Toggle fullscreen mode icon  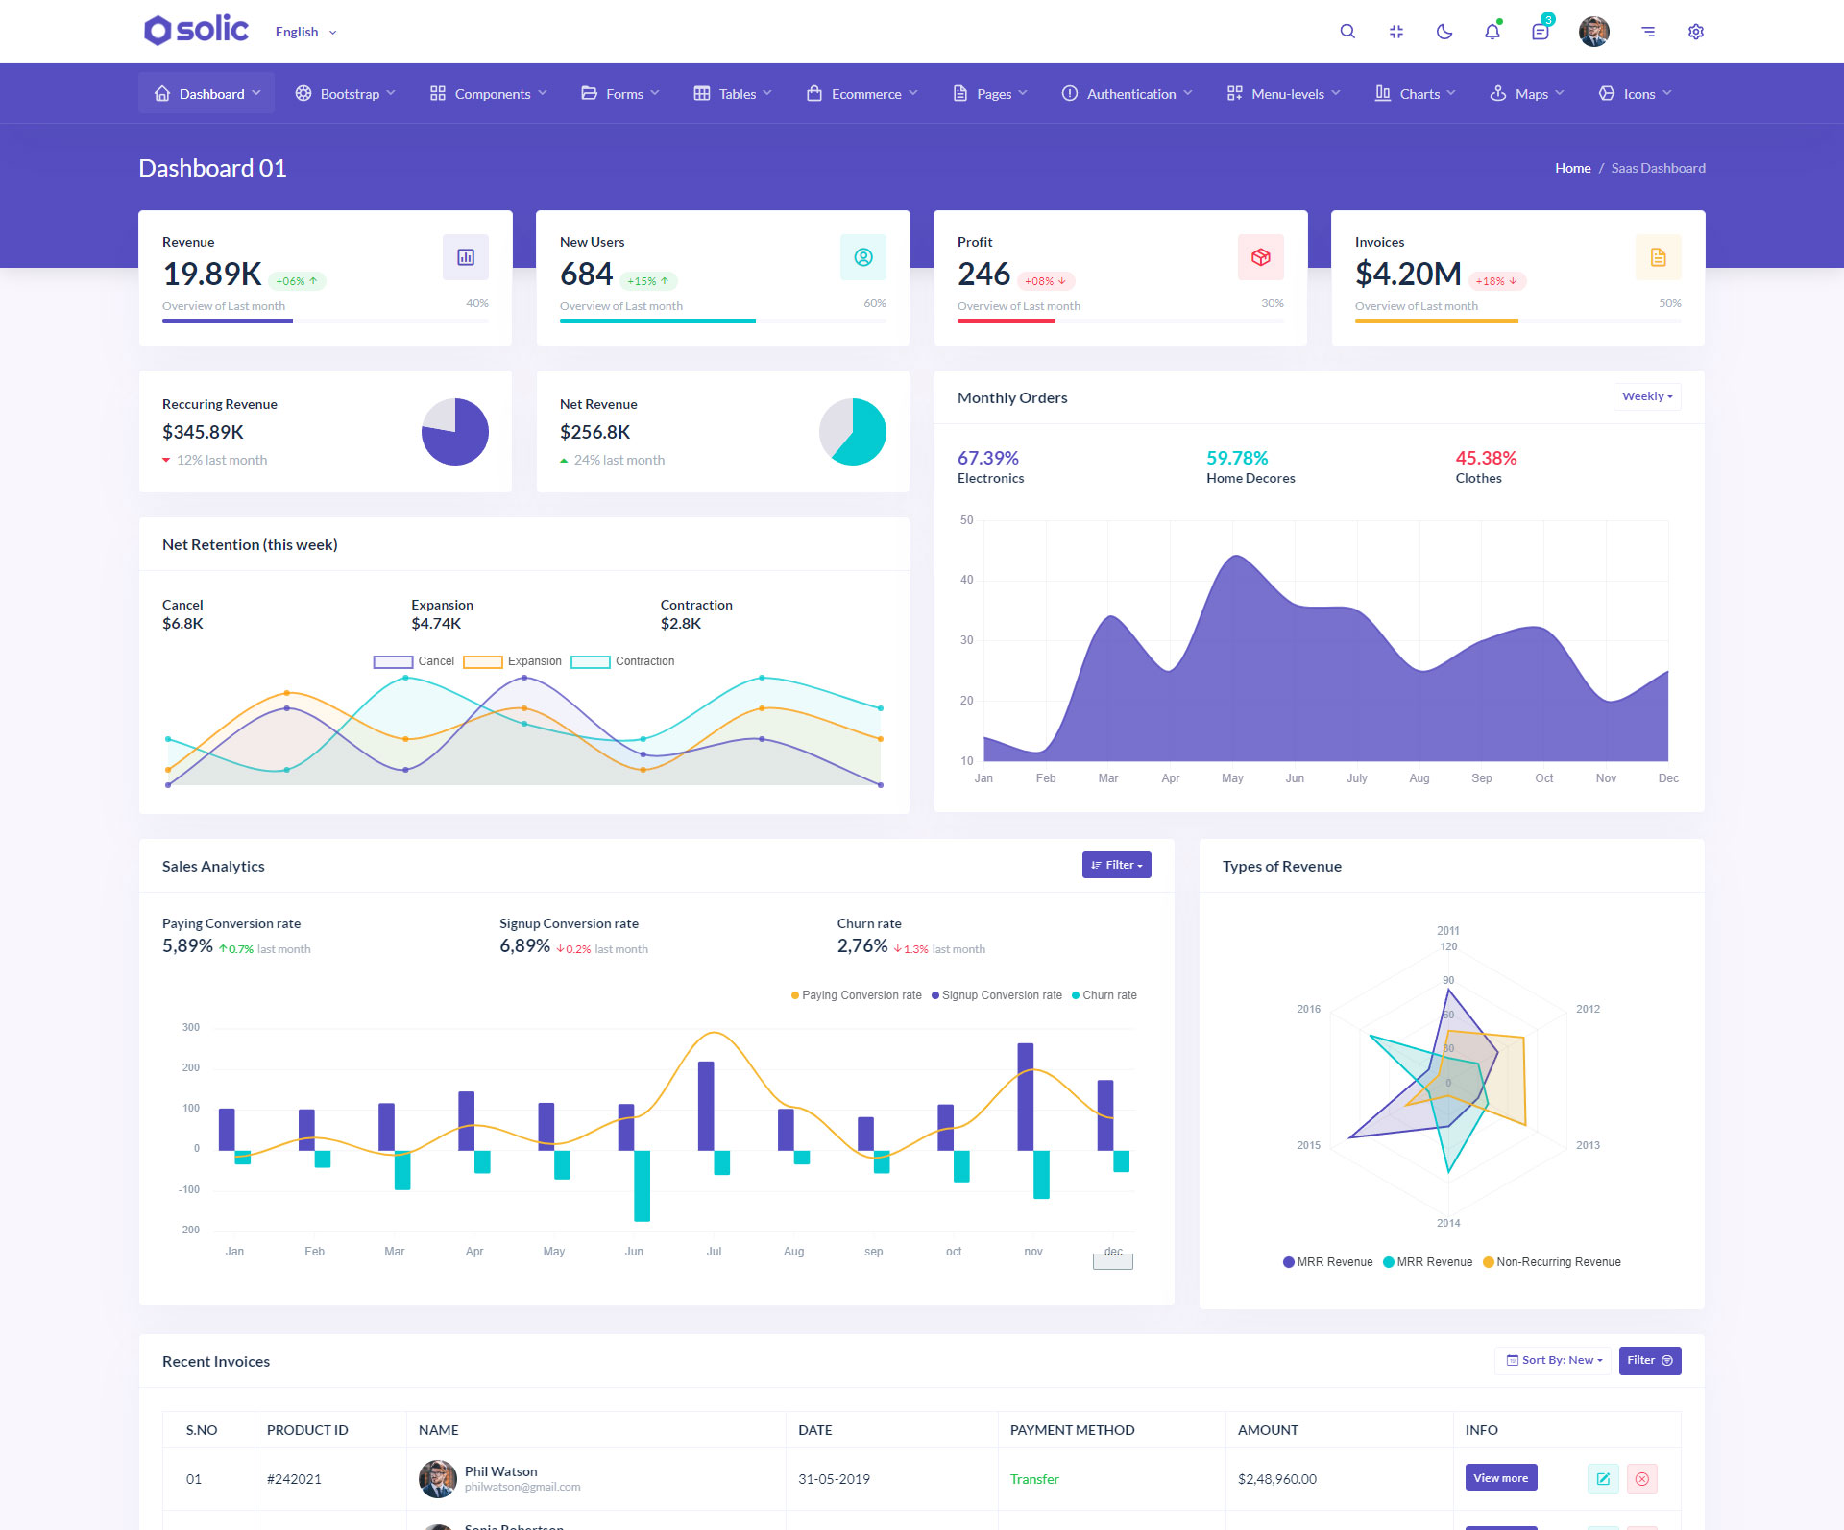[x=1395, y=32]
